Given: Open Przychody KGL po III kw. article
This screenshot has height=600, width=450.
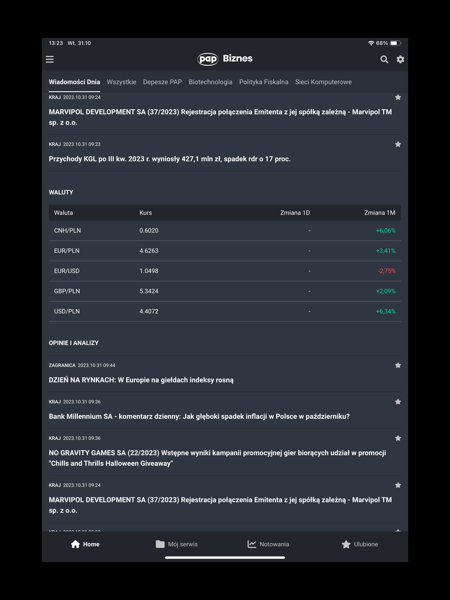Looking at the screenshot, I should [170, 159].
